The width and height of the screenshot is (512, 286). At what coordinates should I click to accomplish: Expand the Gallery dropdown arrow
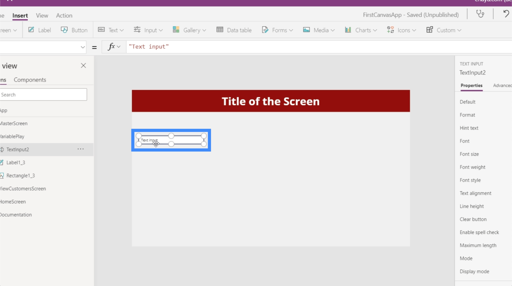point(204,30)
